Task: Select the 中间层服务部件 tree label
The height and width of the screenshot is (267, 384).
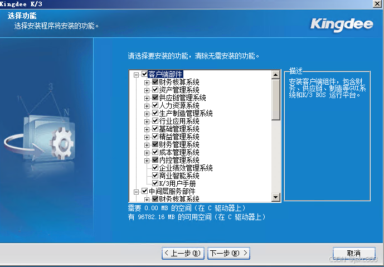Action: 172,191
